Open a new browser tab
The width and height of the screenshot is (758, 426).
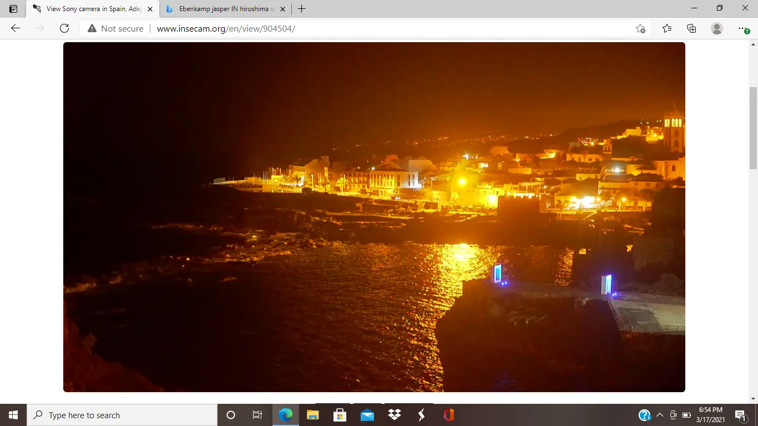coord(301,9)
